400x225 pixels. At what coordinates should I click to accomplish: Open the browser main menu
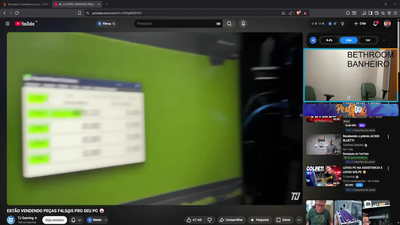(395, 13)
